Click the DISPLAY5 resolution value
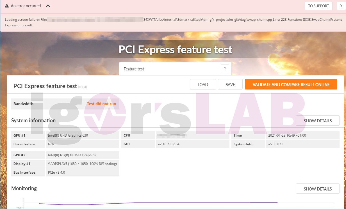 [x=82, y=164]
